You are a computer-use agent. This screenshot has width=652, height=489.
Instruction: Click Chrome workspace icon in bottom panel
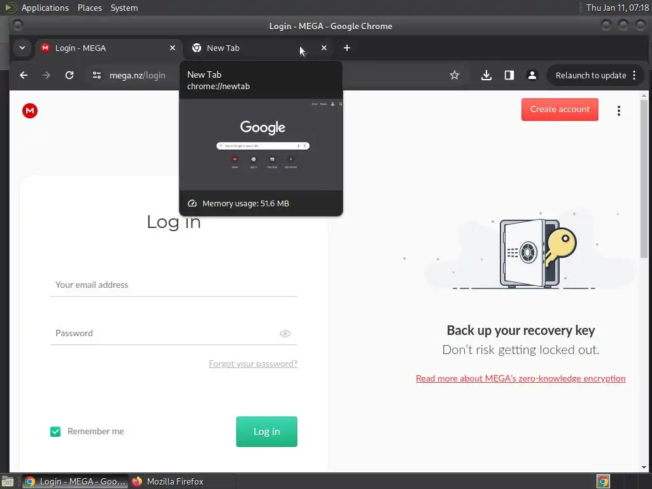click(603, 481)
